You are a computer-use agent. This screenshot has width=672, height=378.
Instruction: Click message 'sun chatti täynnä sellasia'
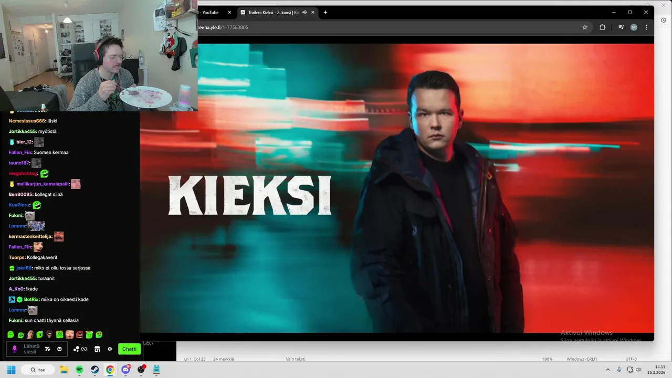point(51,320)
